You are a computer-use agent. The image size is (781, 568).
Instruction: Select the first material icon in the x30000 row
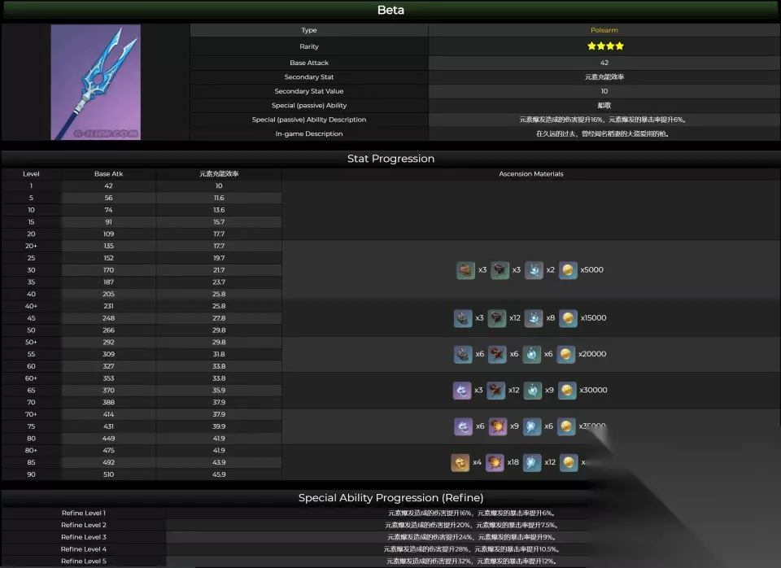[x=462, y=390]
